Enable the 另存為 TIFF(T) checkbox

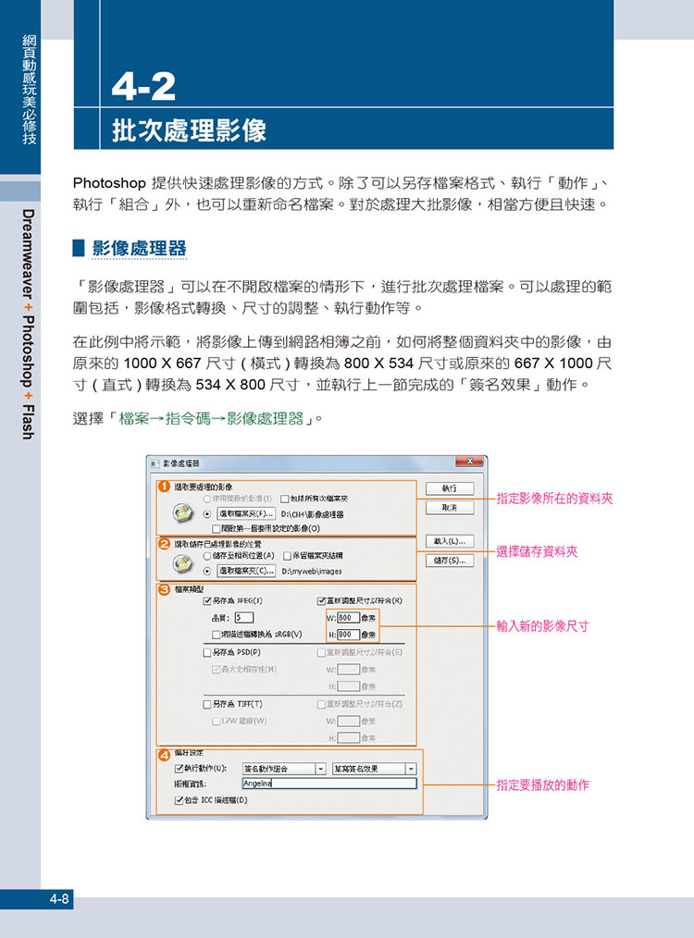[207, 704]
